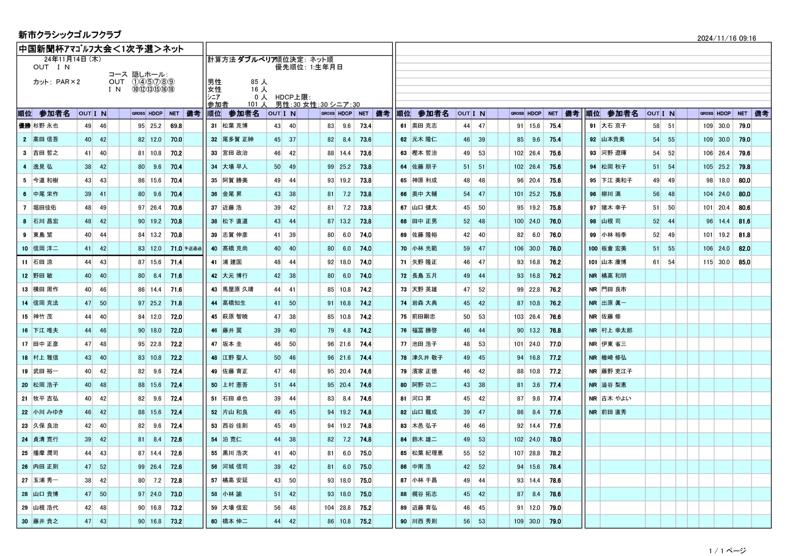This screenshot has height=556, width=788.
Task: Click the name 貞清 寛行
Action: (x=46, y=439)
